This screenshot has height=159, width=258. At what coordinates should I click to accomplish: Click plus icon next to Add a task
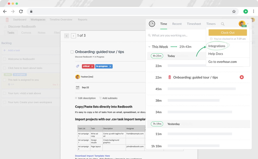coord(4,50)
